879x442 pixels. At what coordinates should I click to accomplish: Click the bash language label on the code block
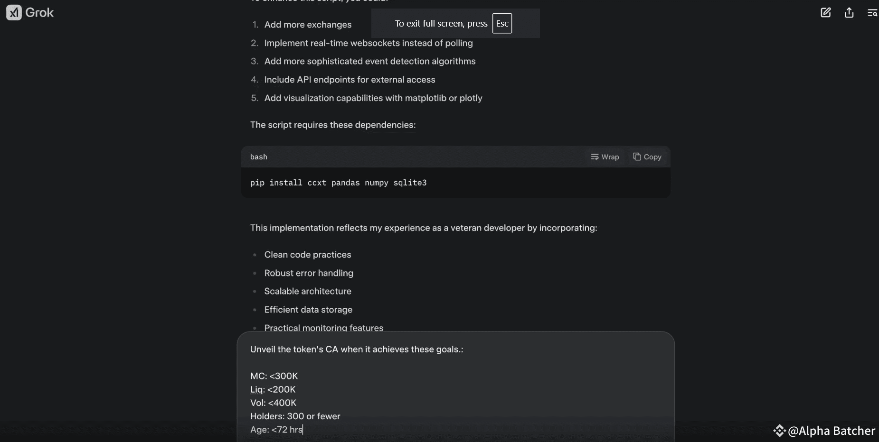[x=259, y=157]
